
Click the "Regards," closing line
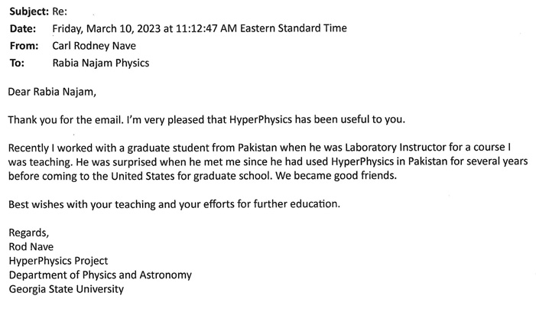[29, 233]
